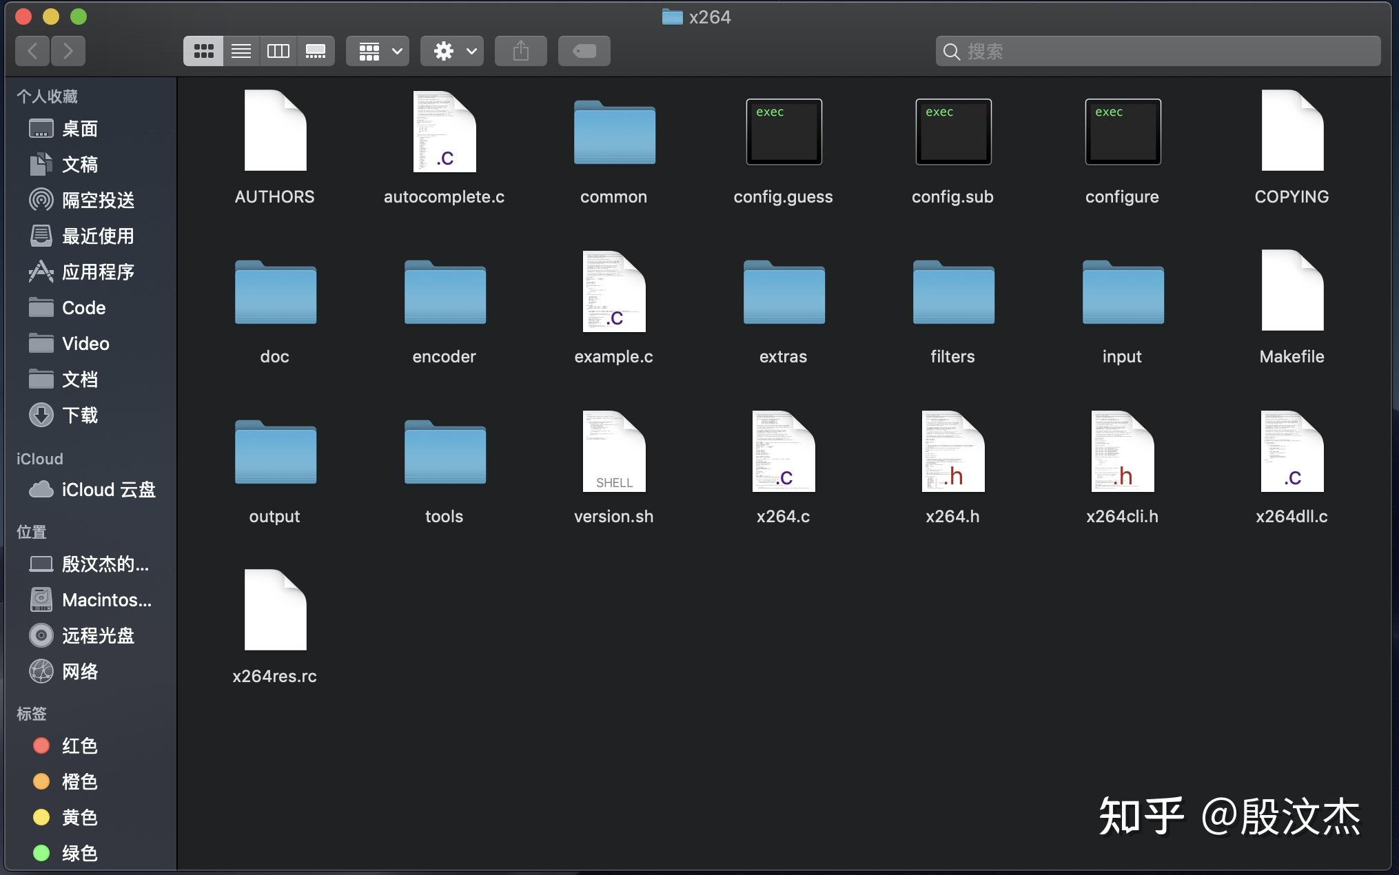Image resolution: width=1399 pixels, height=875 pixels.
Task: Click the Share toolbar button
Action: pos(521,51)
